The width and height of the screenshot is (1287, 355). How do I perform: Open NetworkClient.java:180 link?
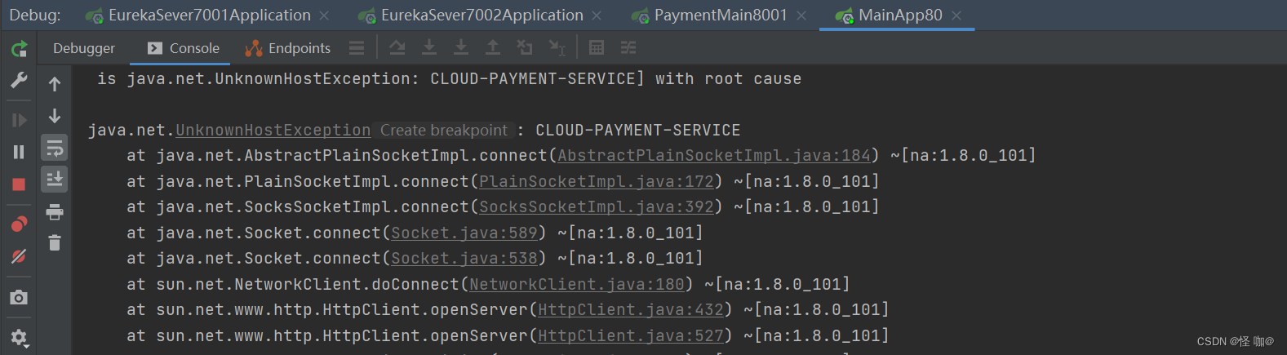(x=577, y=285)
